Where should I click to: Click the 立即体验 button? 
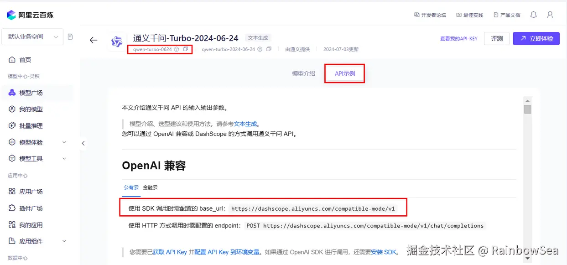tap(536, 39)
